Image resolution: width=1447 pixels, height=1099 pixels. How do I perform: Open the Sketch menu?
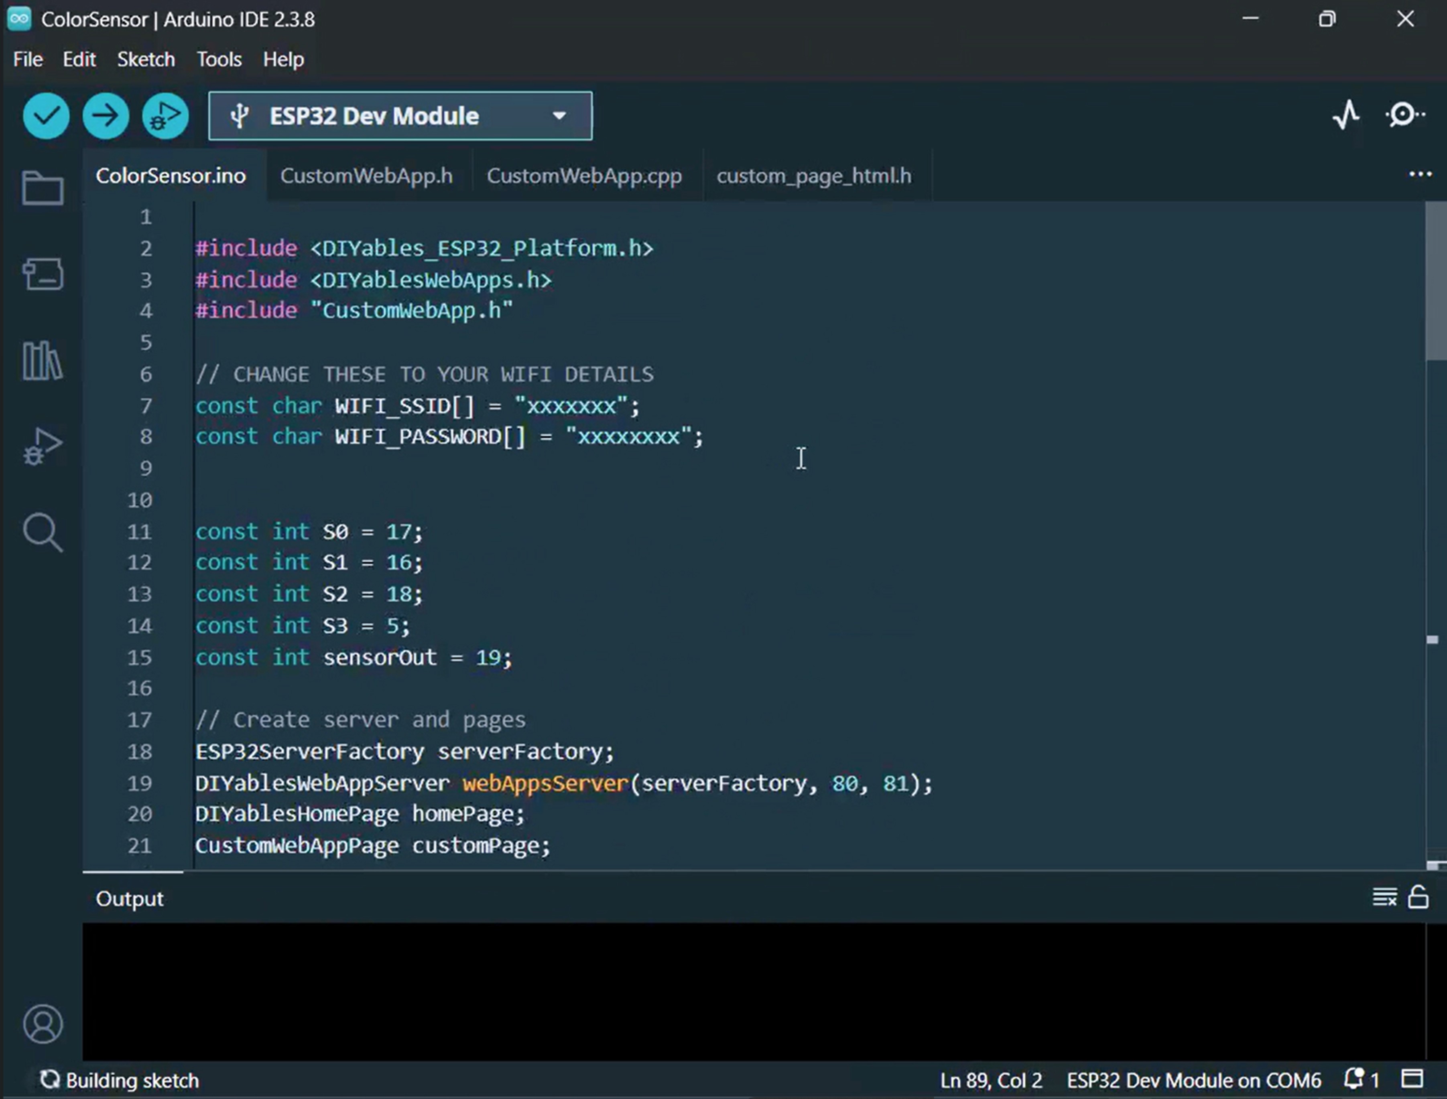coord(146,59)
